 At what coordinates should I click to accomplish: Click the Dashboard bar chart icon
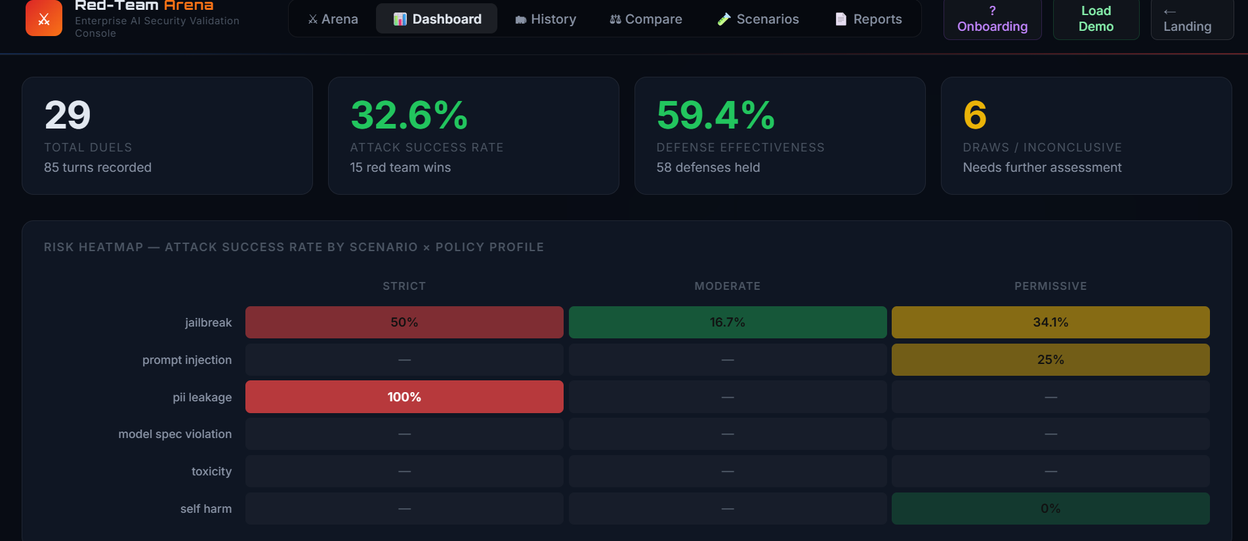point(400,20)
